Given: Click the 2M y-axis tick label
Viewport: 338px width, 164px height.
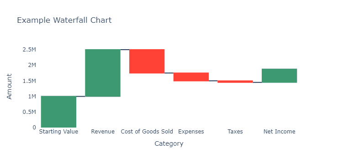Looking at the screenshot, I should [x=32, y=65].
